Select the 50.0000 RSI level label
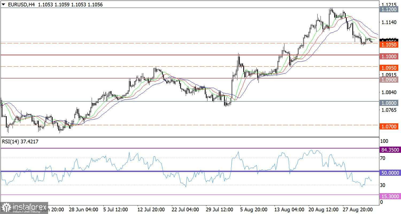Screen dimensions: 401x214 tap(390, 173)
